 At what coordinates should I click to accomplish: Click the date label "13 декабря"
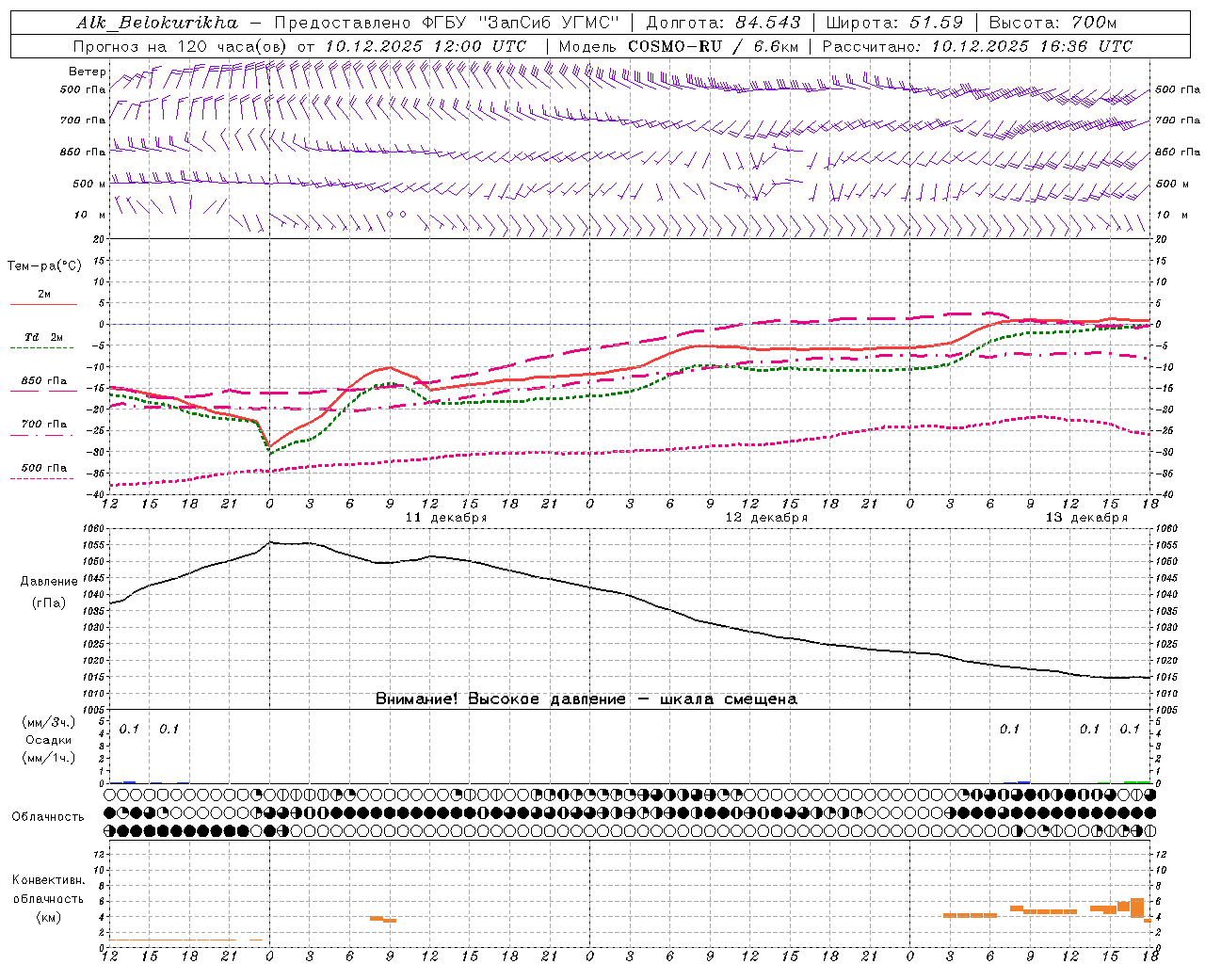click(x=1086, y=518)
